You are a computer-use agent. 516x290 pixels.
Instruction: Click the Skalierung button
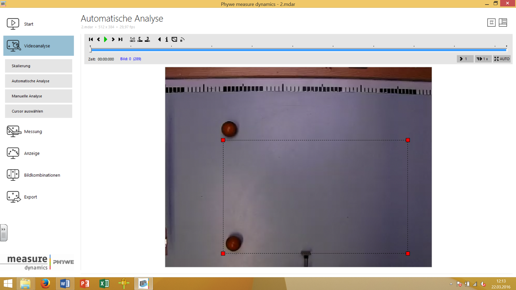pos(38,66)
